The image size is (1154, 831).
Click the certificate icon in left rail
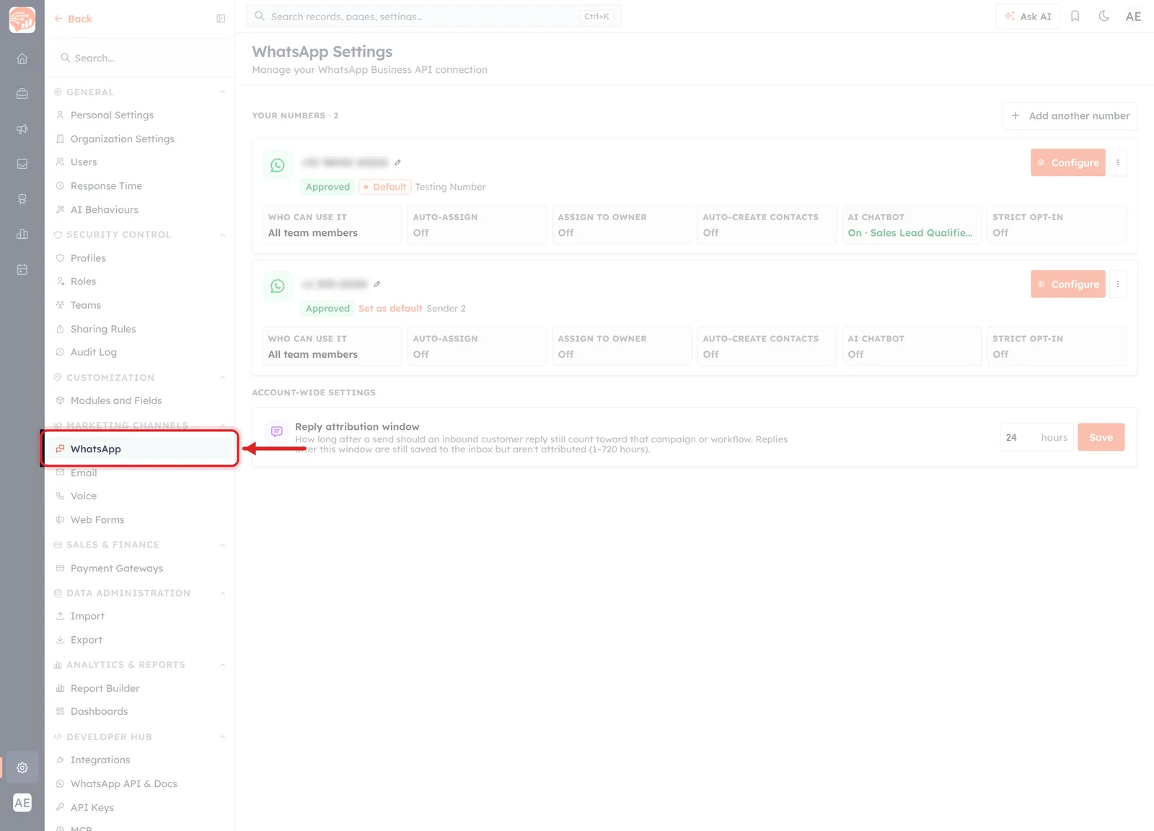pyautogui.click(x=22, y=199)
